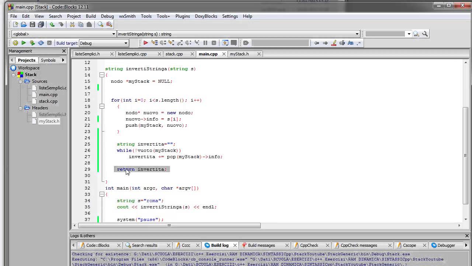This screenshot has width=472, height=266.
Task: Close the listeSemplici.cpp tab
Action: click(x=159, y=54)
